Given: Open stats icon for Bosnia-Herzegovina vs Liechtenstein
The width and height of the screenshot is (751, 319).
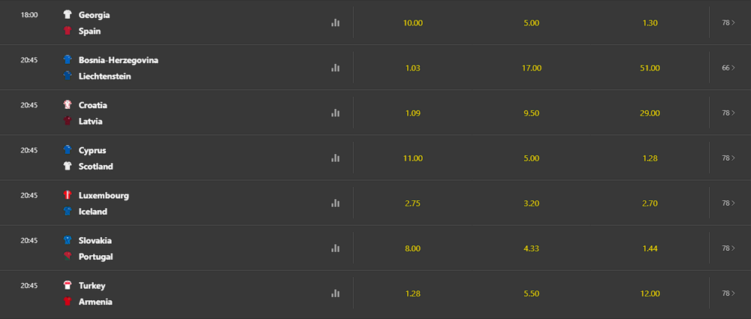Looking at the screenshot, I should coord(336,68).
